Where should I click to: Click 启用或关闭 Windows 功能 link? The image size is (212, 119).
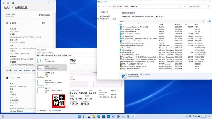108,19
